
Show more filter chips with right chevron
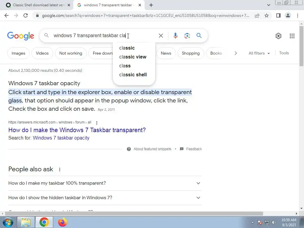tap(235, 53)
